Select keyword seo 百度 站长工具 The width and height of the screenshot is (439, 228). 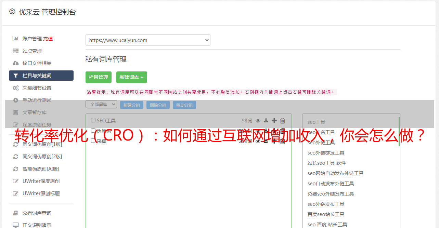[x=327, y=225]
